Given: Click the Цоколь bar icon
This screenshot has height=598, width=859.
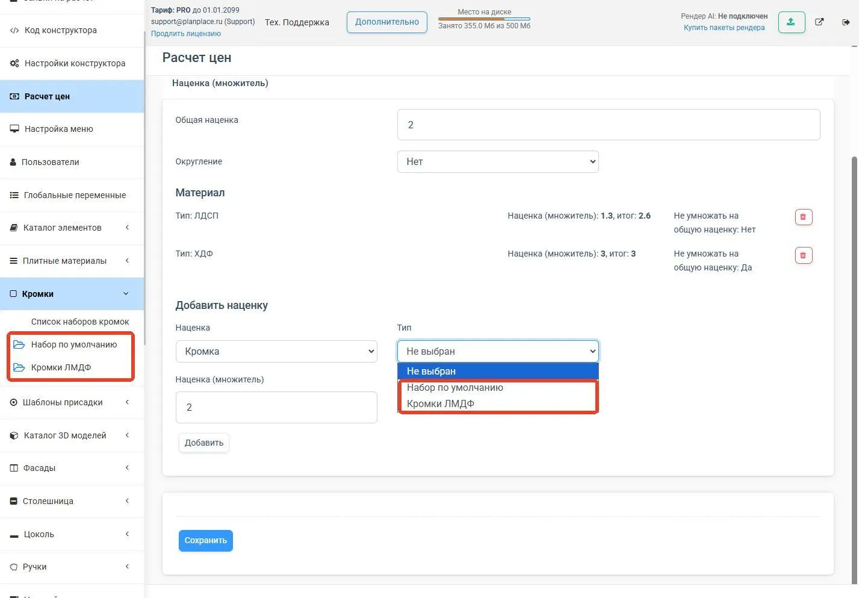Looking at the screenshot, I should tap(14, 535).
